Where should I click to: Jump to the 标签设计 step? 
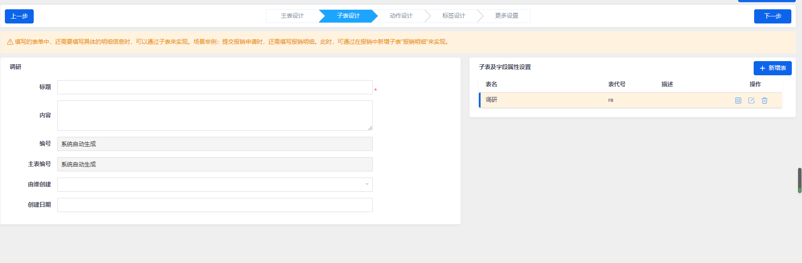click(x=454, y=16)
